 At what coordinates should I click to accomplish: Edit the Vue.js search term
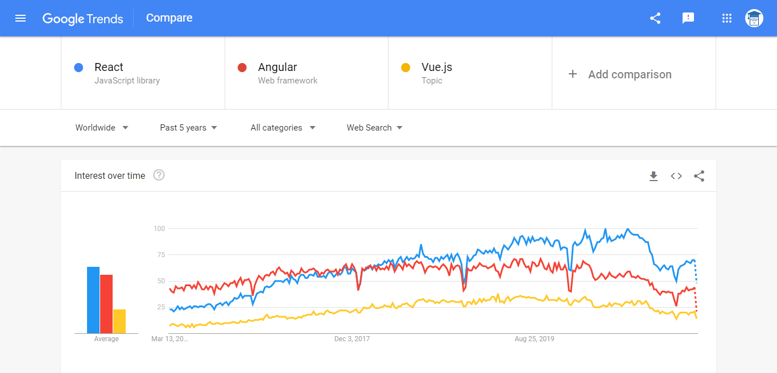pyautogui.click(x=470, y=73)
